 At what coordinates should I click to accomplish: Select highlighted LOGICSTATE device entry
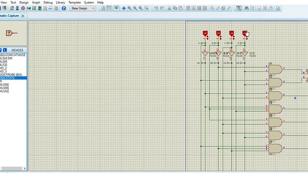[x=13, y=78]
